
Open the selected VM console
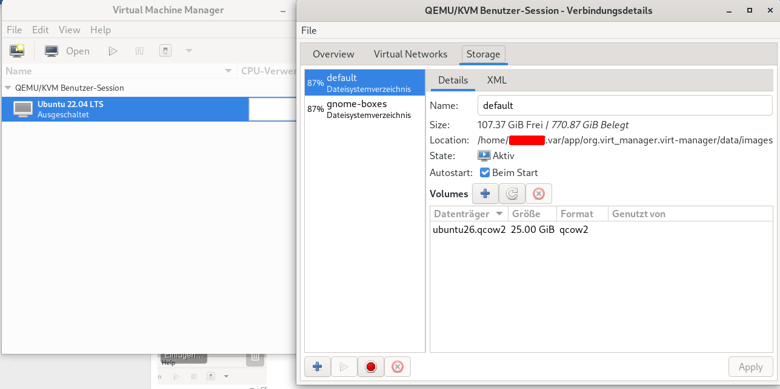[67, 51]
